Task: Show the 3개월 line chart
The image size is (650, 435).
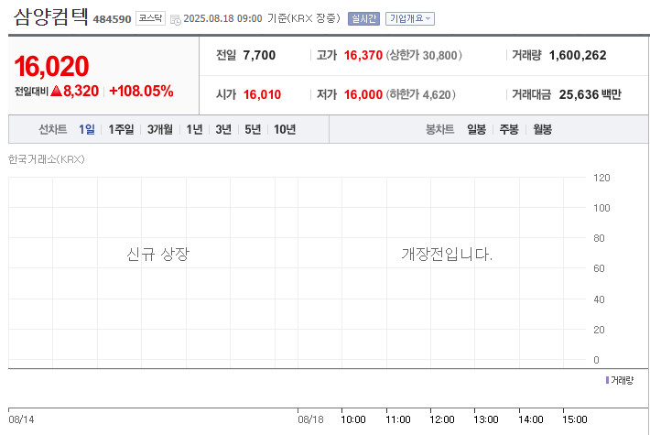Action: [162, 130]
